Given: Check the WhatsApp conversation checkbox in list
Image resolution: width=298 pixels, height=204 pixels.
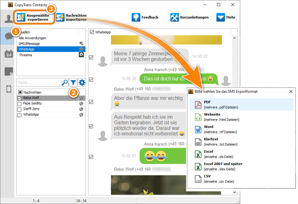Looking at the screenshot, I should point(19,115).
